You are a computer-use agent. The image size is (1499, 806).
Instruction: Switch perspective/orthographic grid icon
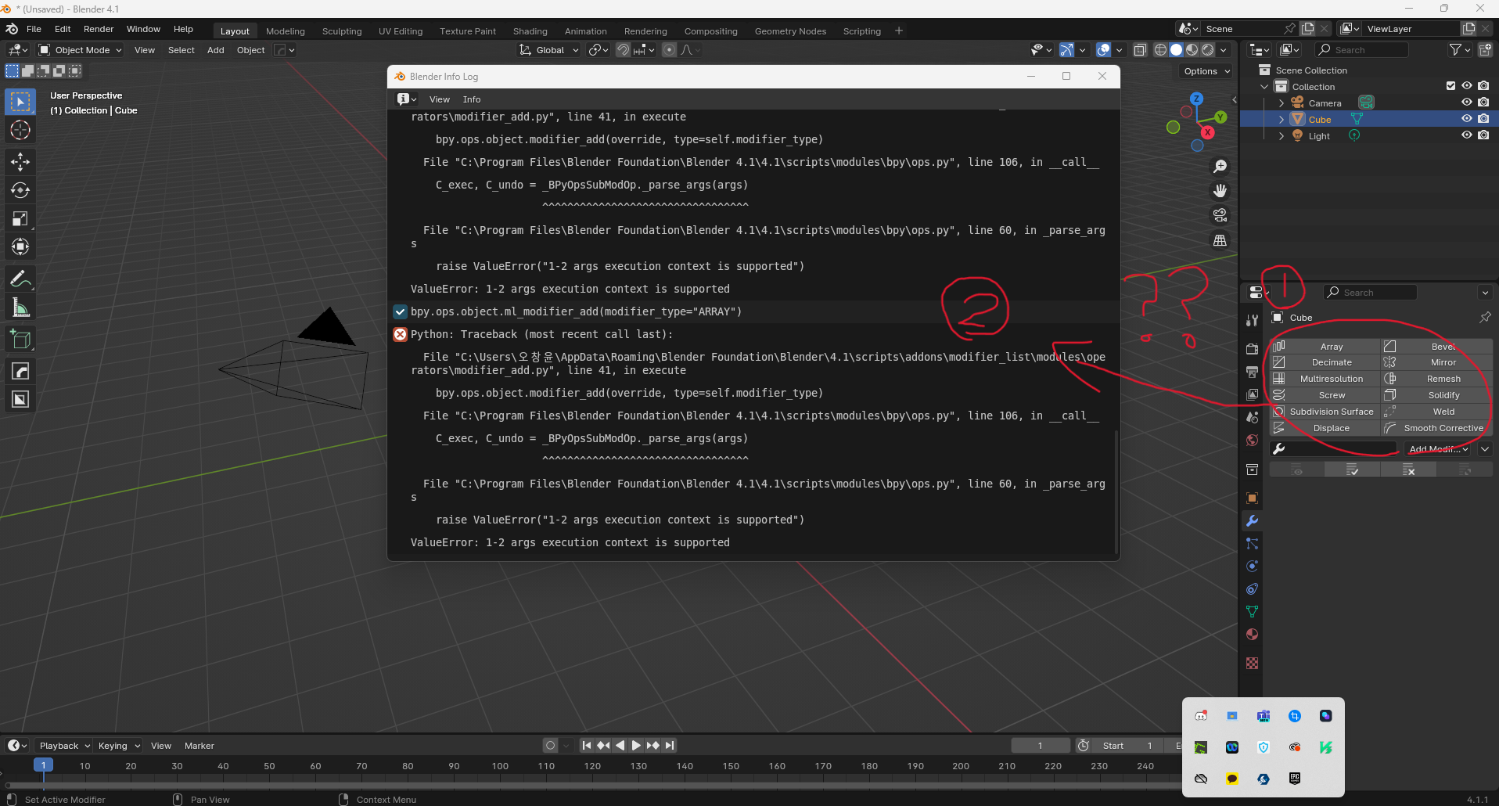[x=1220, y=240]
